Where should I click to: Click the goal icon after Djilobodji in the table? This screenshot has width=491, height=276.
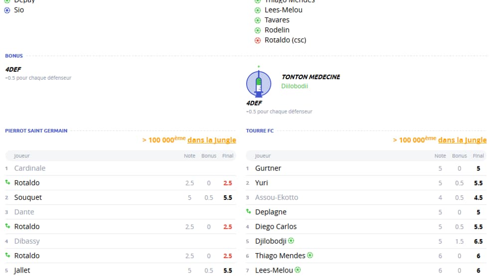point(291,241)
